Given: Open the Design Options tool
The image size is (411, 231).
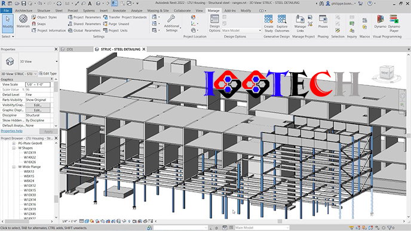Looking at the screenshot, I should (214, 23).
